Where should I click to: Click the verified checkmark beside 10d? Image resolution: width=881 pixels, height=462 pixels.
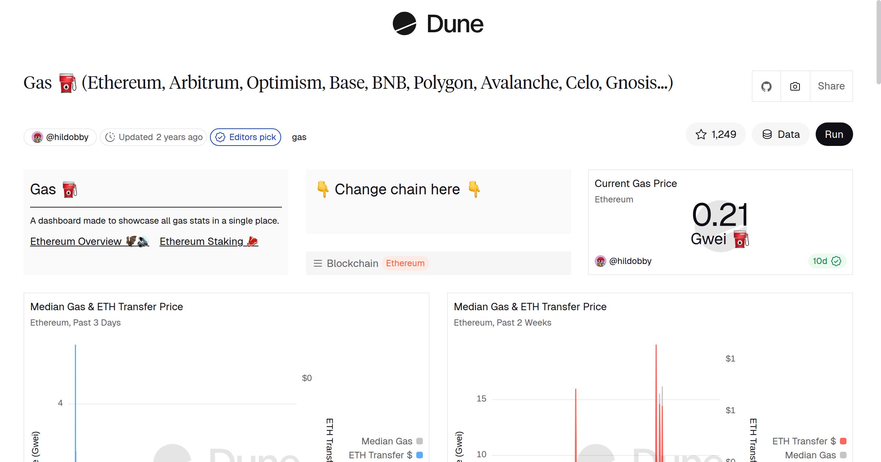(x=836, y=261)
